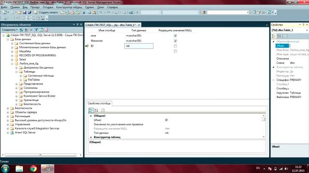This screenshot has height=173, width=309.
Task: Collapse the (Общие) section in column properties
Action: (91, 116)
